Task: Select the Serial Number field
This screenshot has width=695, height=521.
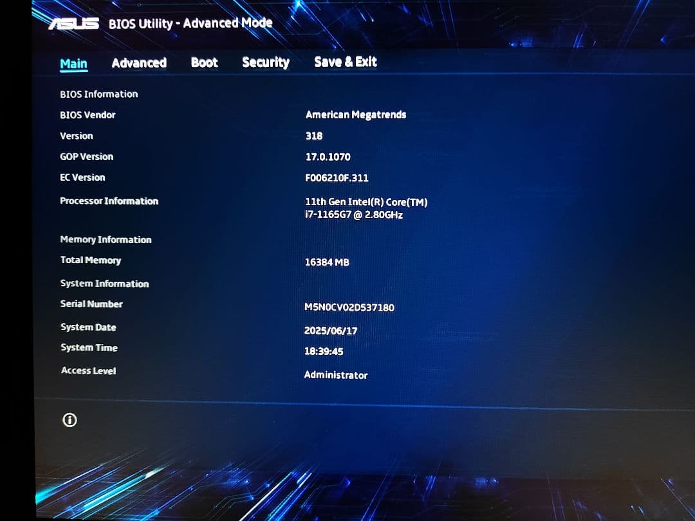Action: (91, 304)
